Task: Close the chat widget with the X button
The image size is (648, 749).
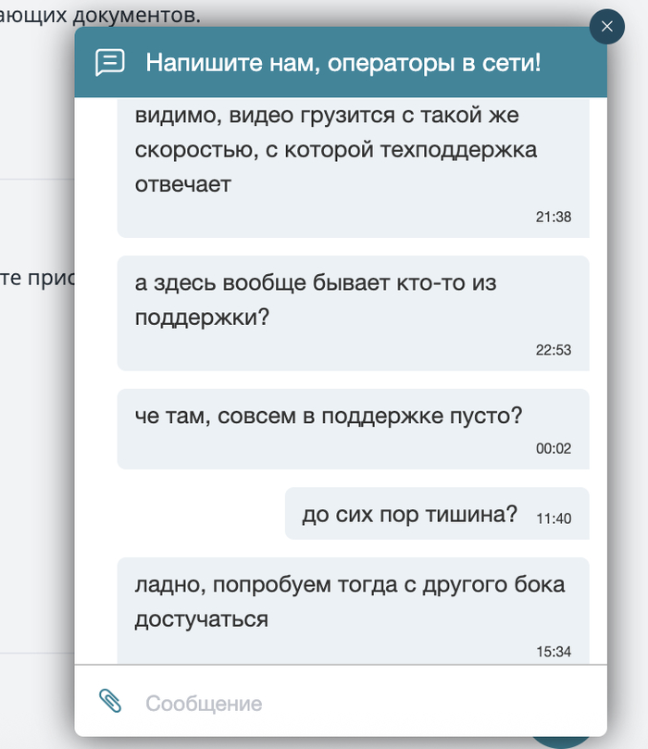Action: tap(606, 26)
